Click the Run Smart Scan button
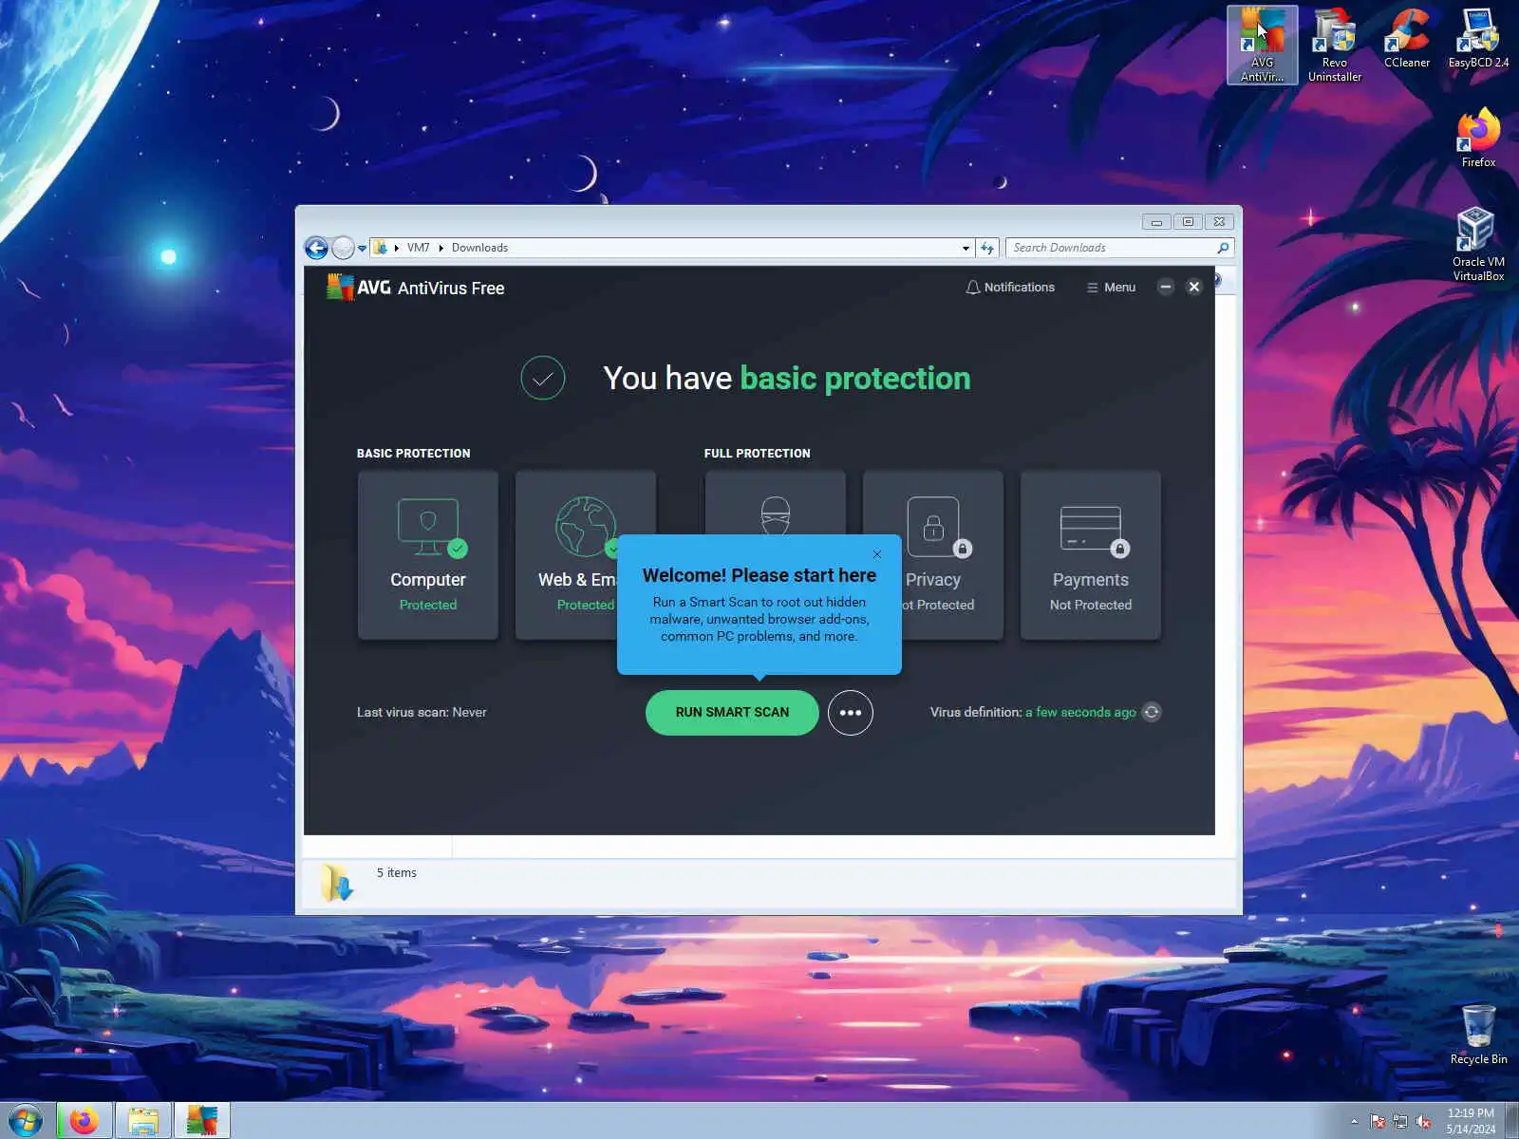1519x1139 pixels. pyautogui.click(x=732, y=712)
